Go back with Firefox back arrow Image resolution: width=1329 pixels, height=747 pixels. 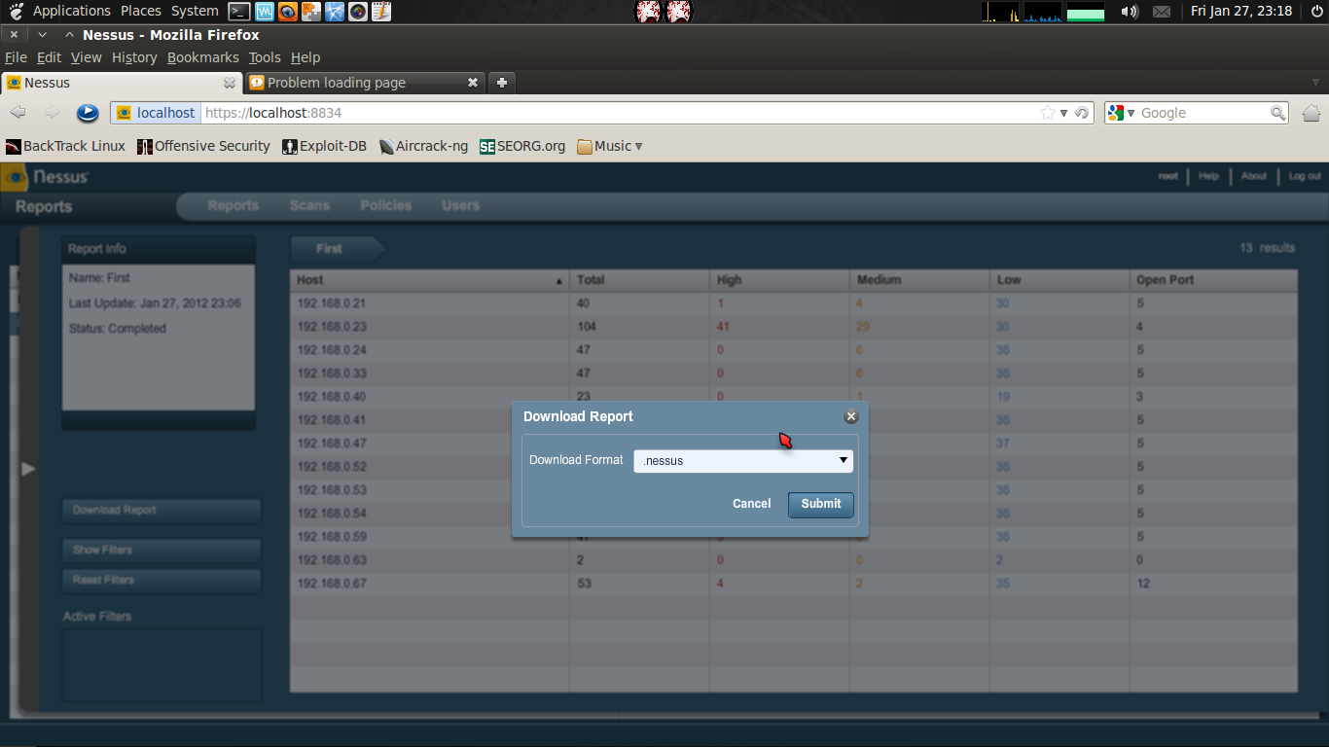click(x=18, y=113)
